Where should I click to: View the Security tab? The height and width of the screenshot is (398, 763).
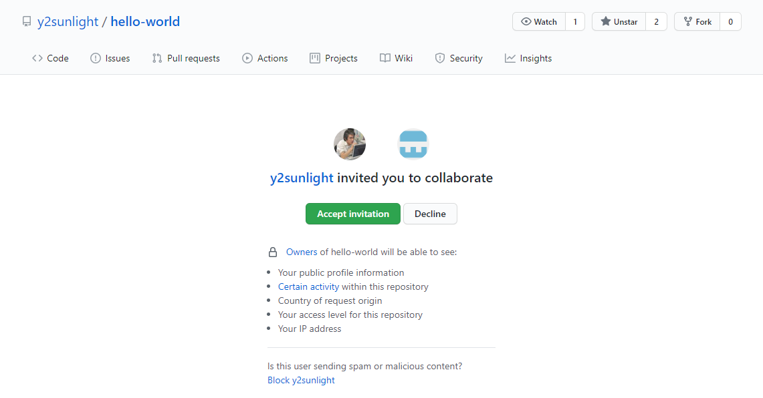pos(459,59)
